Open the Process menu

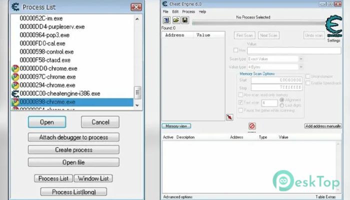click(188, 11)
